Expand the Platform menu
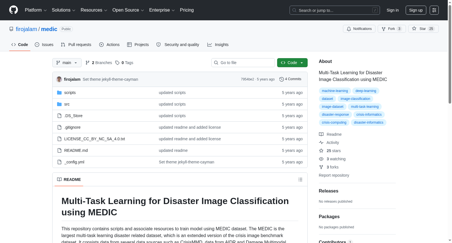This screenshot has height=243, width=452. point(36,10)
